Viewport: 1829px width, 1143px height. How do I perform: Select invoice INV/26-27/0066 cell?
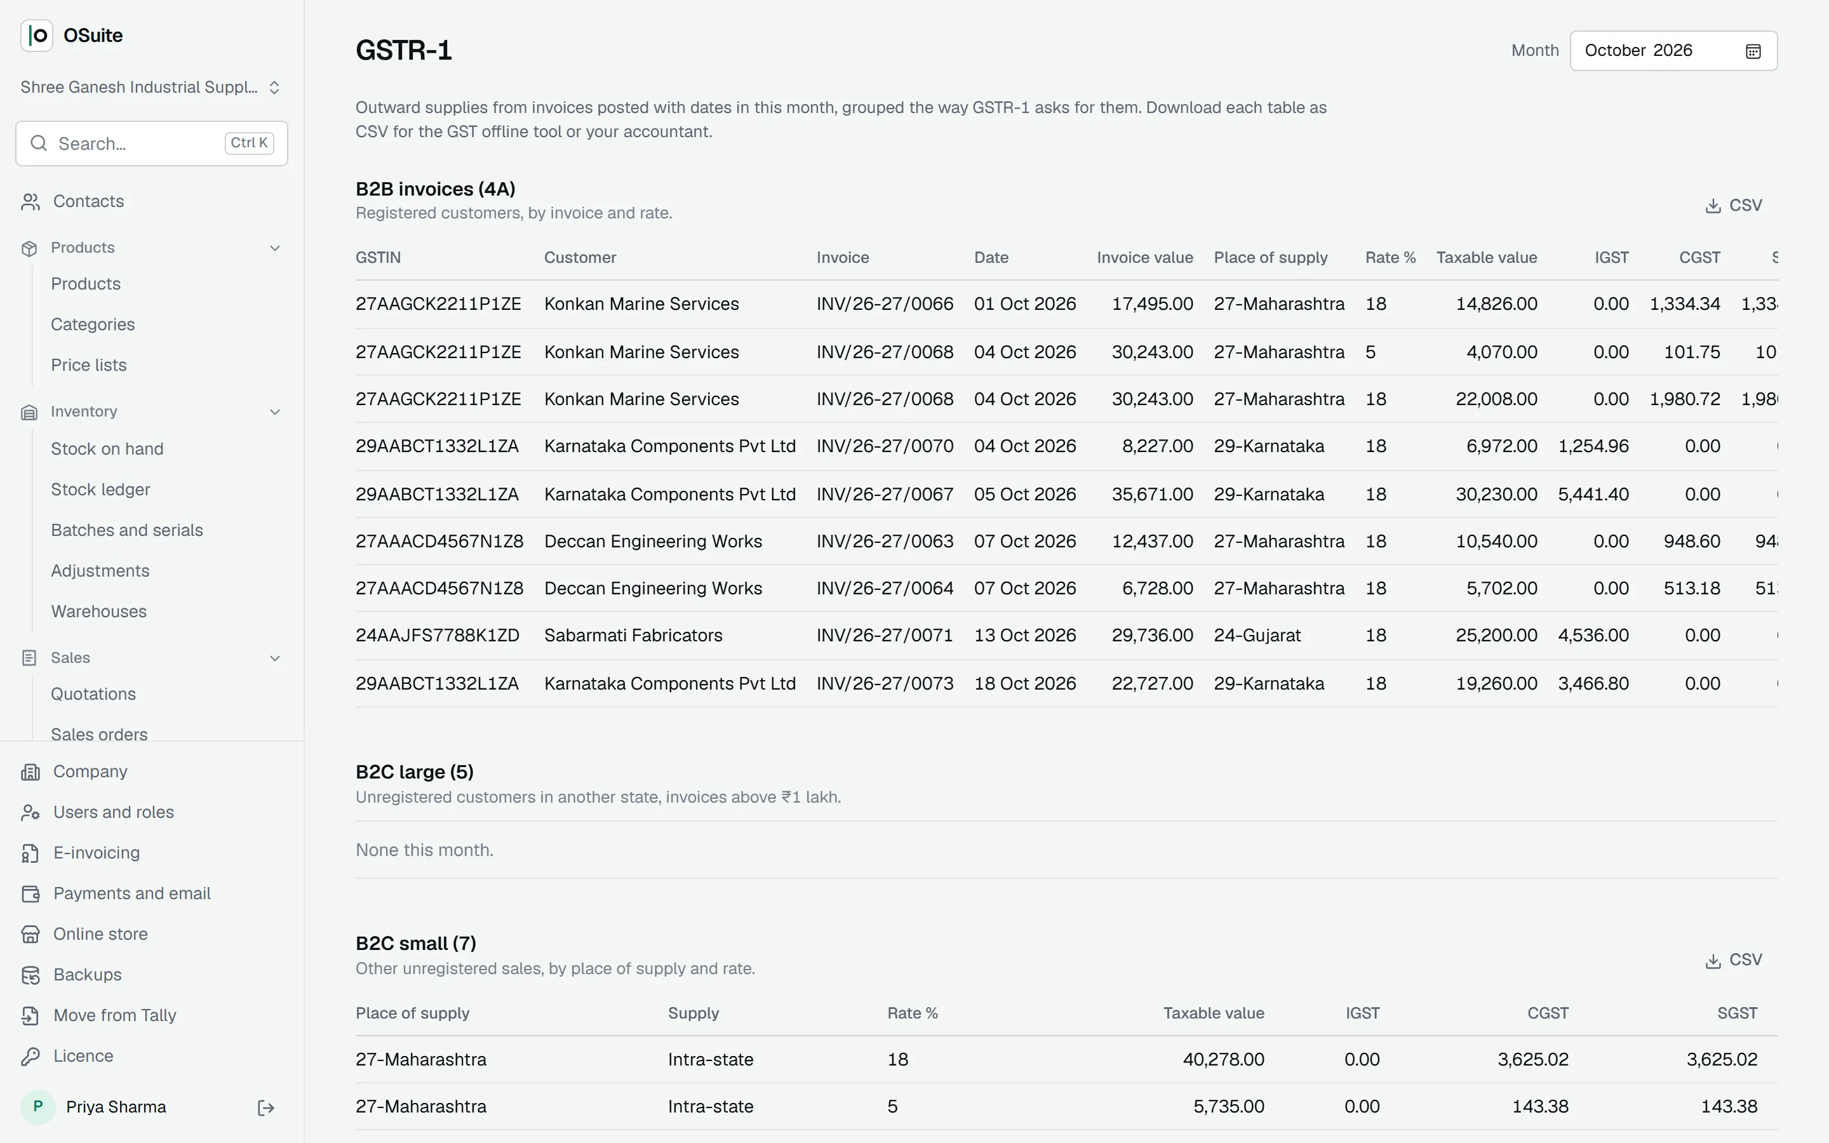(x=885, y=304)
